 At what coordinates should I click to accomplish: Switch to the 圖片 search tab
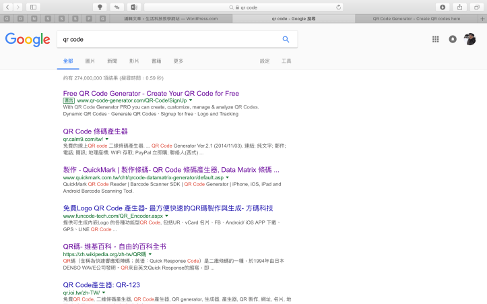[90, 61]
